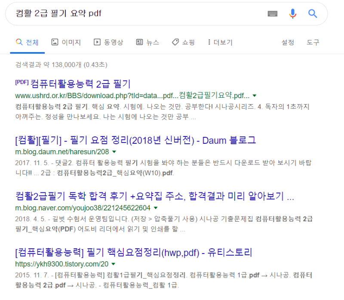Screen dimensions: 344x300
Task: Open 설정 search settings
Action: [x=288, y=42]
